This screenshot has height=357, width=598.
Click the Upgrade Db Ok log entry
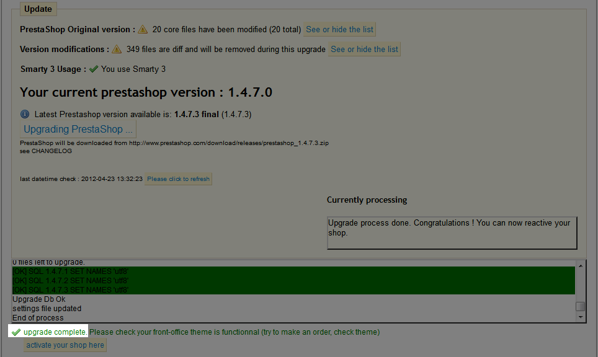pos(38,299)
